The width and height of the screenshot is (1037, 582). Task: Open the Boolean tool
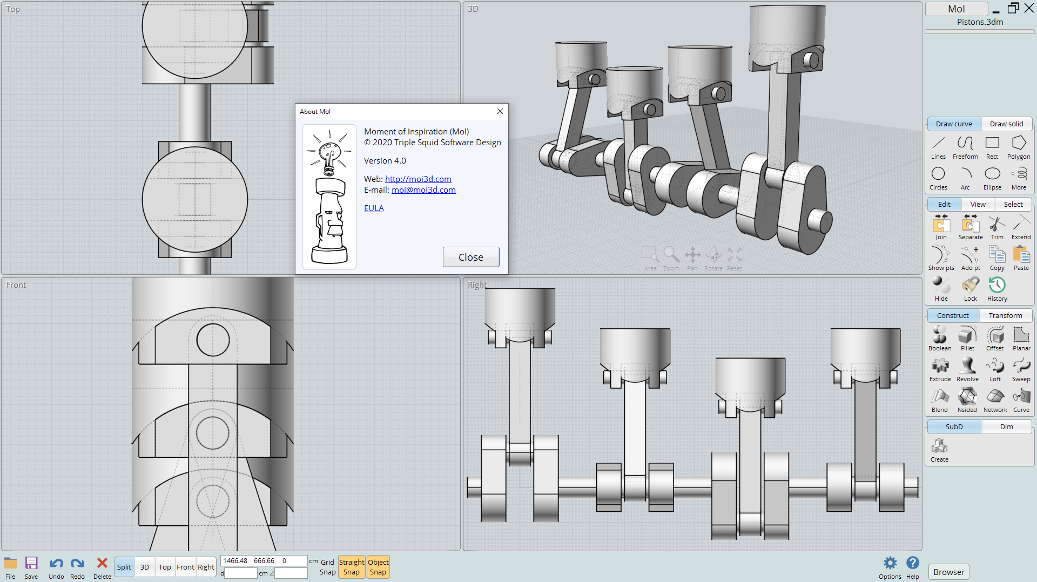[940, 339]
